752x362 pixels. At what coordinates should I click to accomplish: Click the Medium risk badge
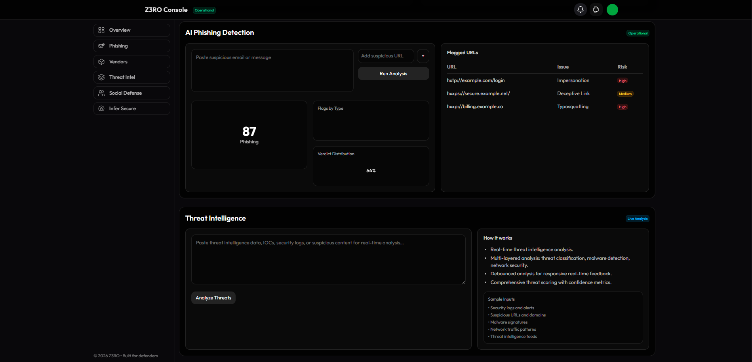[625, 94]
